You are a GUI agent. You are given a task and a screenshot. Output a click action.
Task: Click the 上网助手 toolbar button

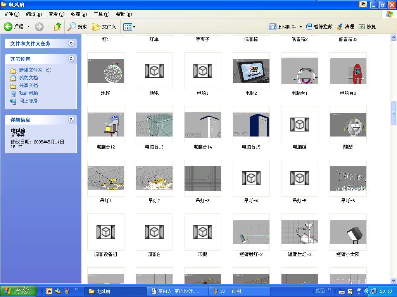coord(283,27)
